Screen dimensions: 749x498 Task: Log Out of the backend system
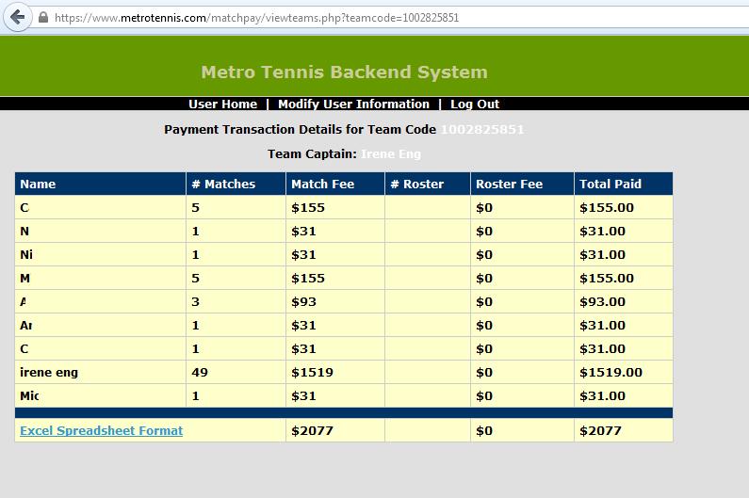(x=475, y=104)
